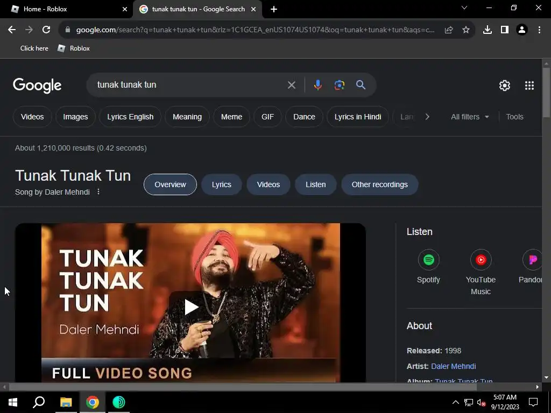The height and width of the screenshot is (413, 551).
Task: Clear the search box with X icon
Action: pyautogui.click(x=291, y=85)
